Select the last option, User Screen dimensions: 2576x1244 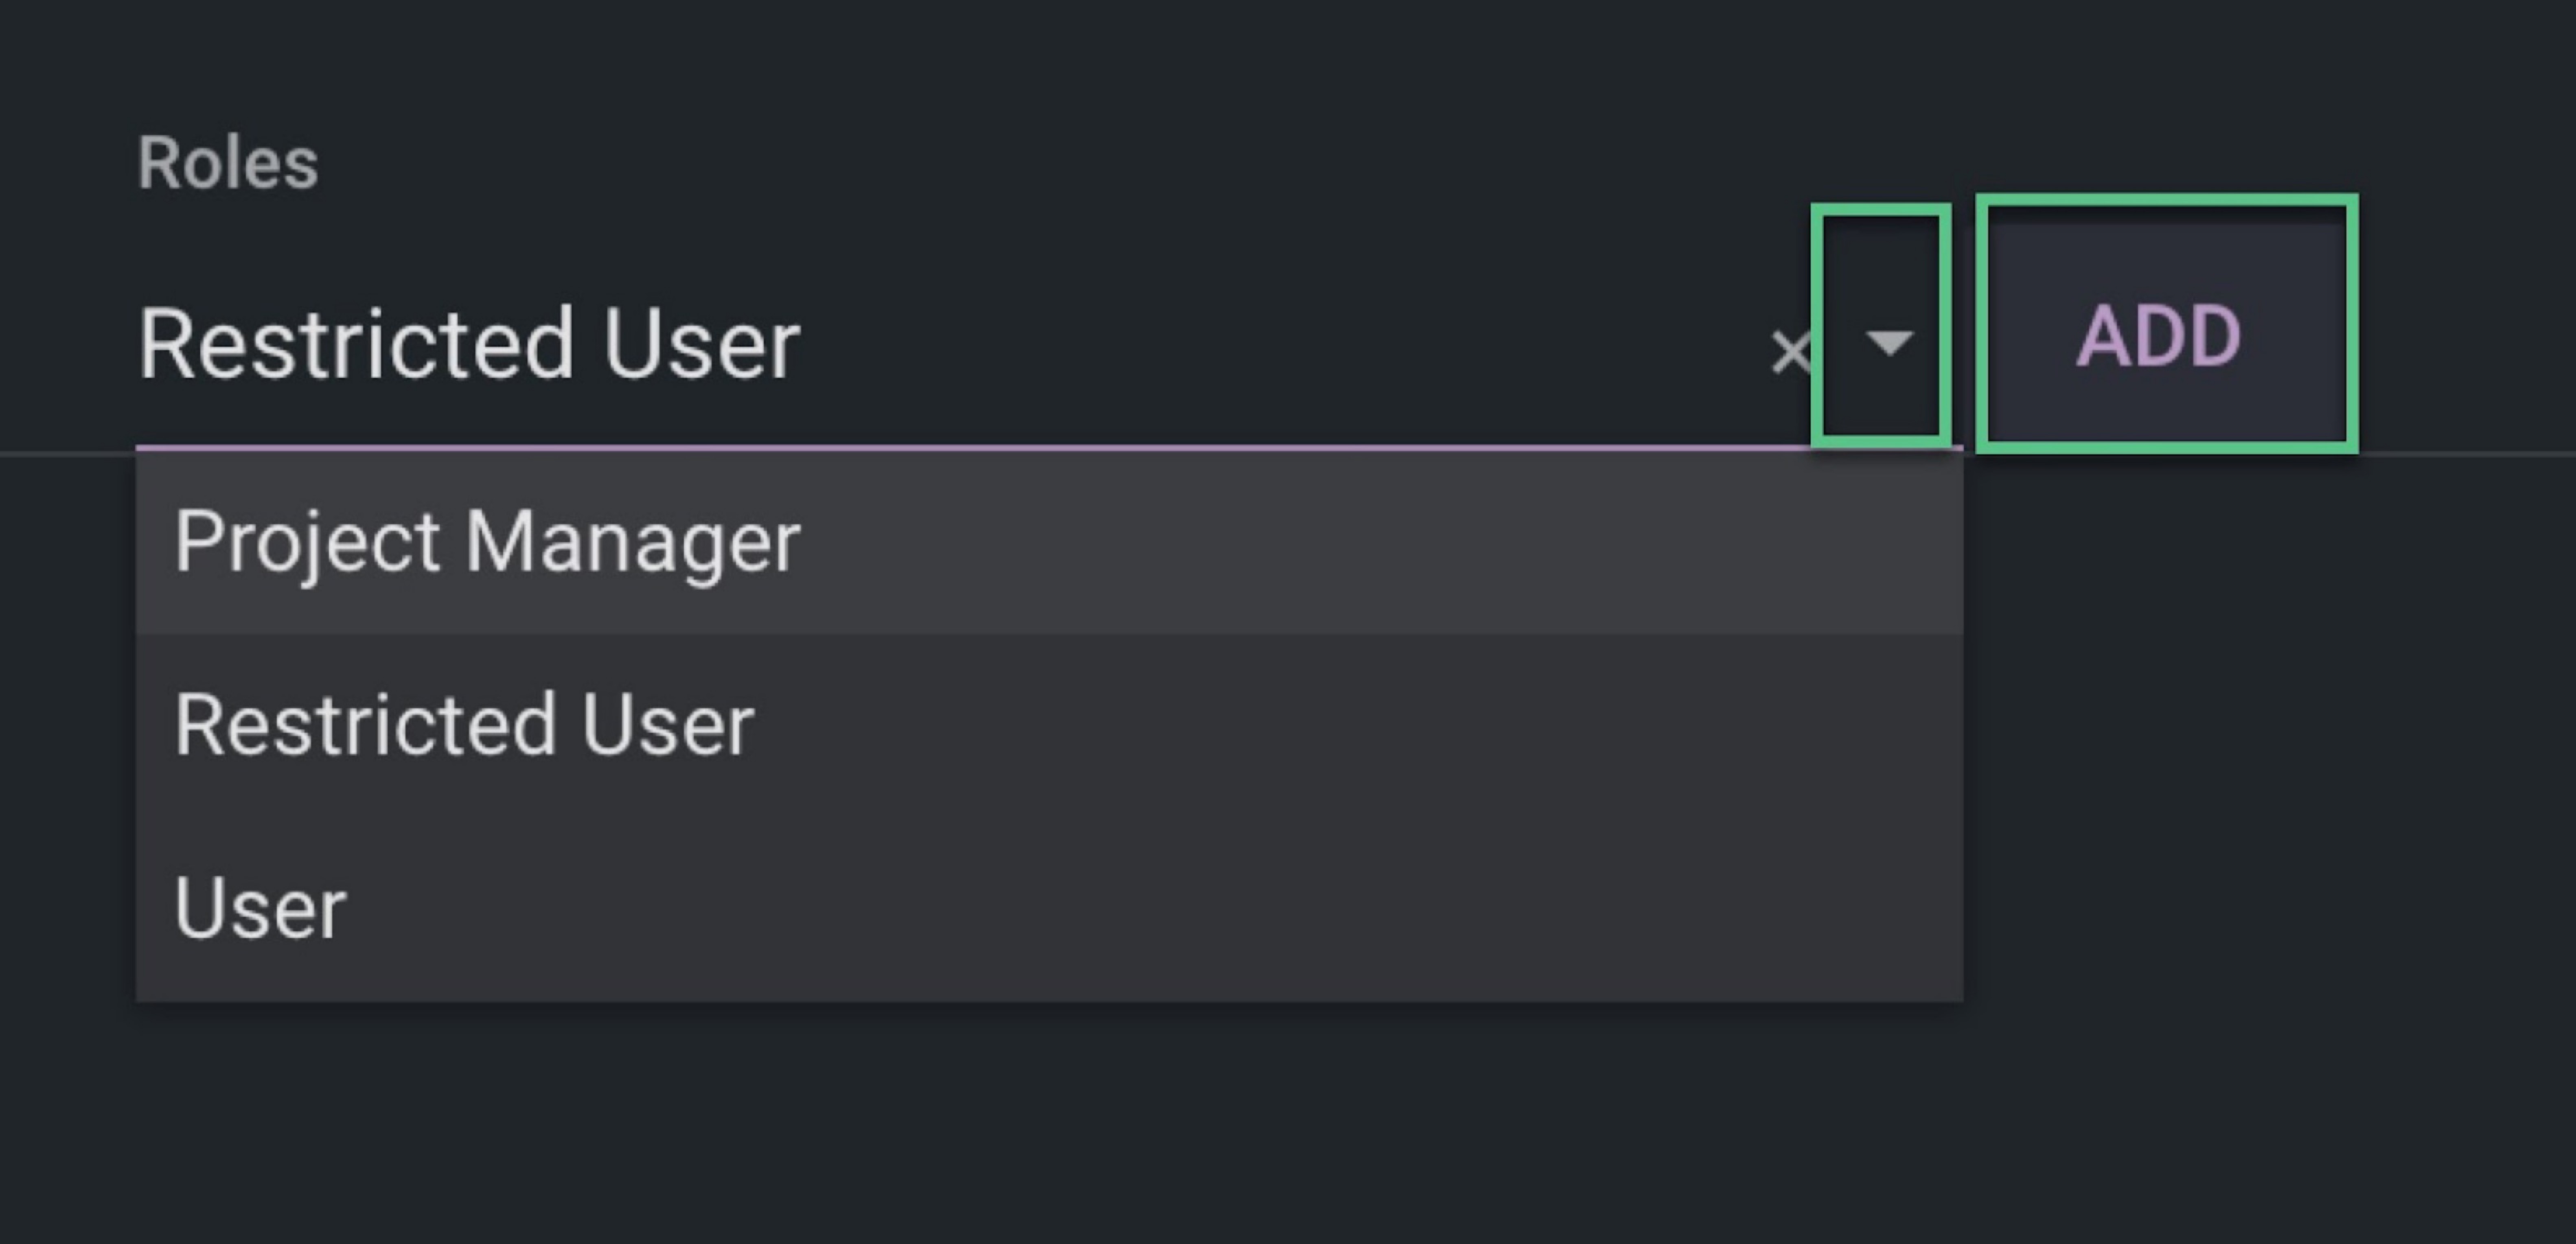(260, 908)
